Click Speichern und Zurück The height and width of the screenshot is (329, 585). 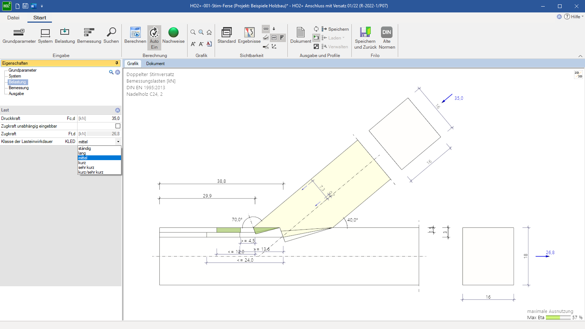pyautogui.click(x=365, y=38)
